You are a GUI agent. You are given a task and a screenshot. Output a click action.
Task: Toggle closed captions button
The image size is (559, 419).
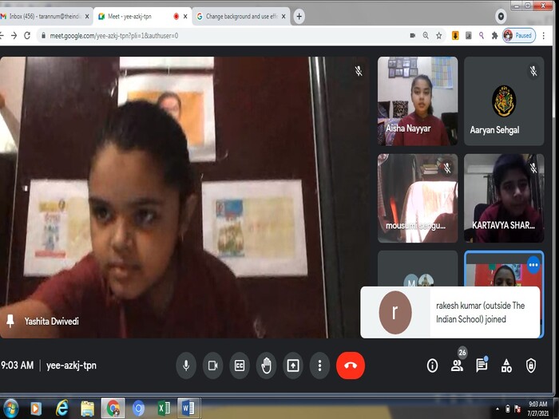(240, 366)
